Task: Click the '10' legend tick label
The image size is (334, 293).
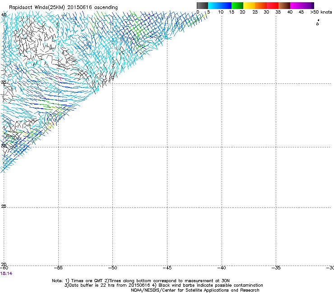Action: [221, 12]
